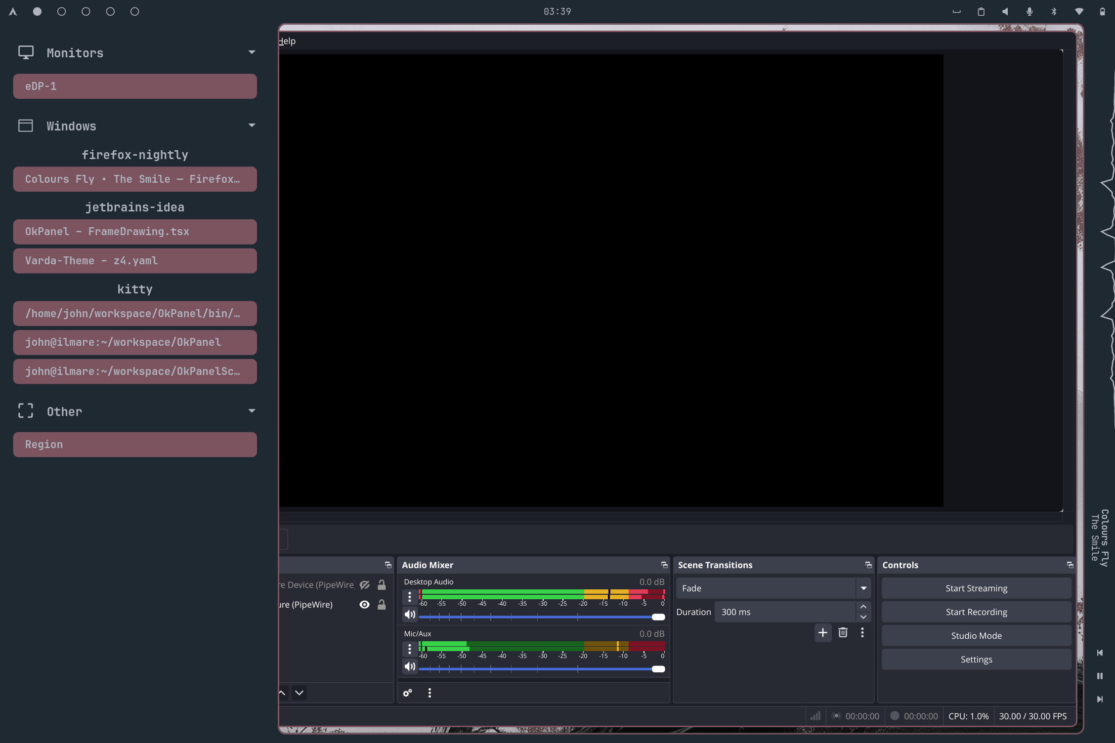Open Desktop Audio three-dot options menu

point(409,597)
